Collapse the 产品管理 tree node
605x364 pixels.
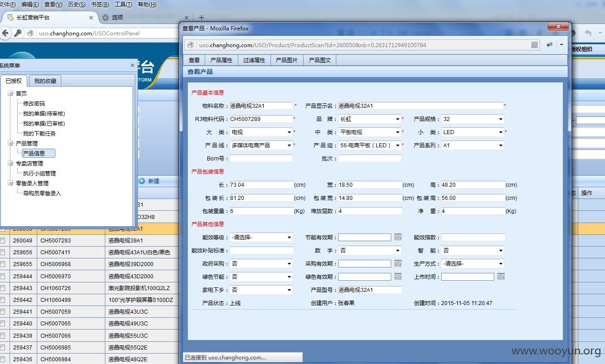(x=10, y=143)
